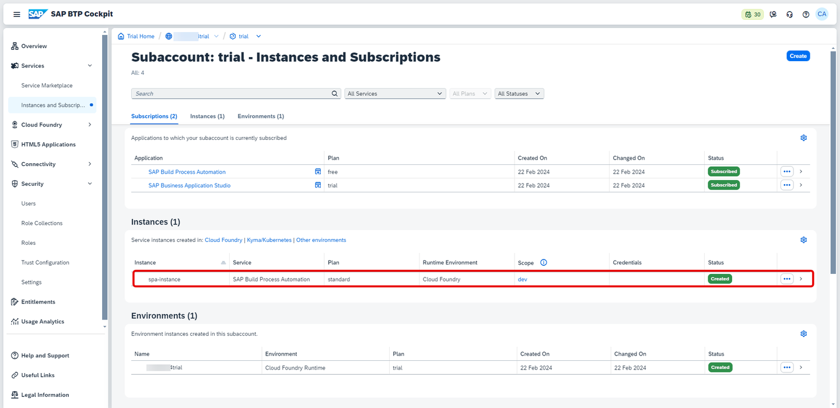Filter instances by the Cloud Foundry link
The image size is (840, 408).
tap(223, 240)
